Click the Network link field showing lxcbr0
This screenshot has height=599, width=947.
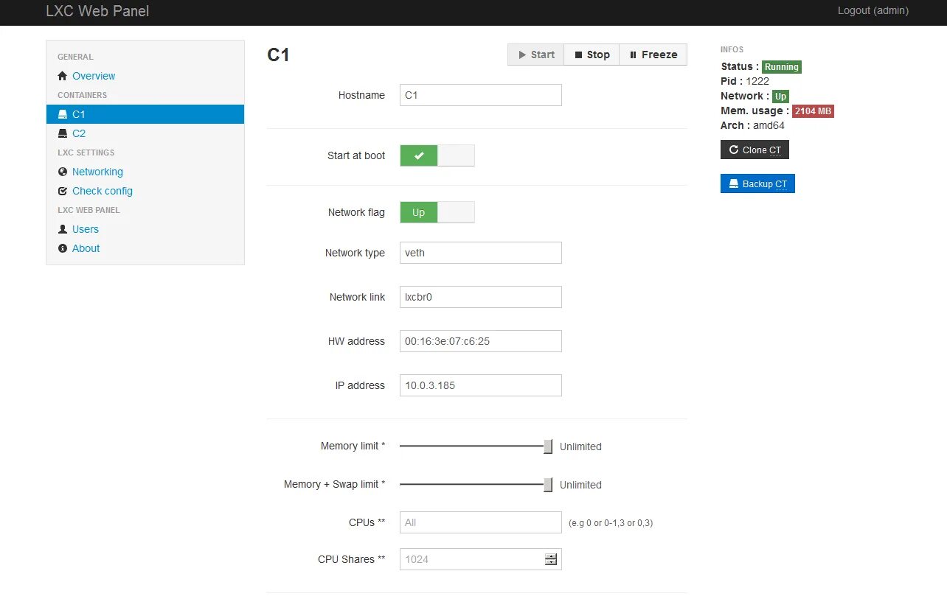(x=481, y=297)
